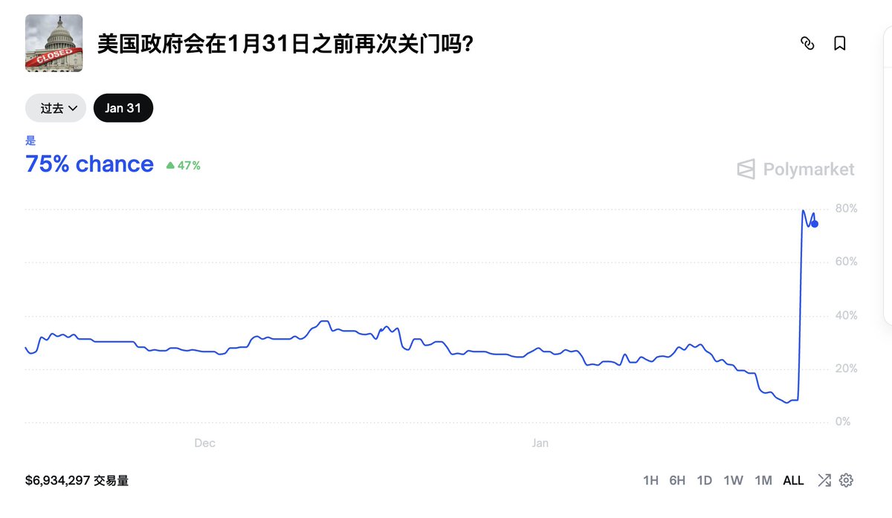Viewport: 892px width, 518px height.
Task: Open chart settings gear
Action: point(846,480)
